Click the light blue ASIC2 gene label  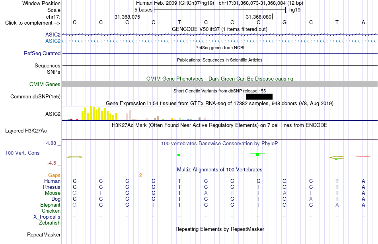[x=53, y=41]
